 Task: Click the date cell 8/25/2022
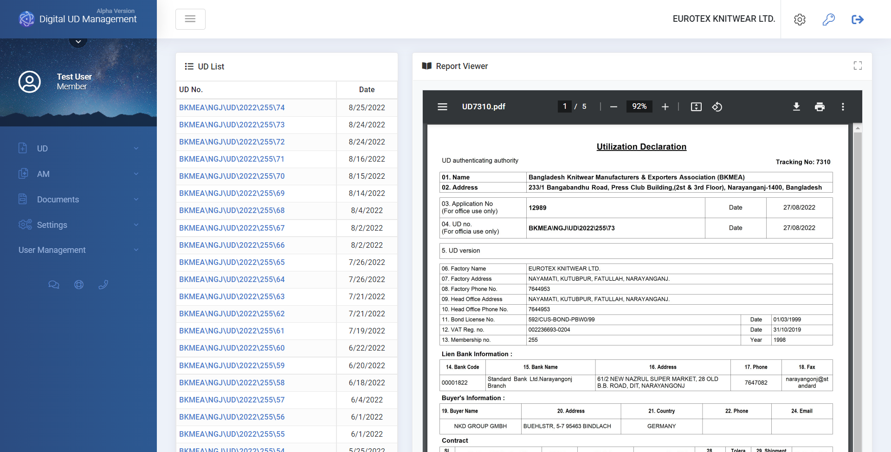pos(367,107)
